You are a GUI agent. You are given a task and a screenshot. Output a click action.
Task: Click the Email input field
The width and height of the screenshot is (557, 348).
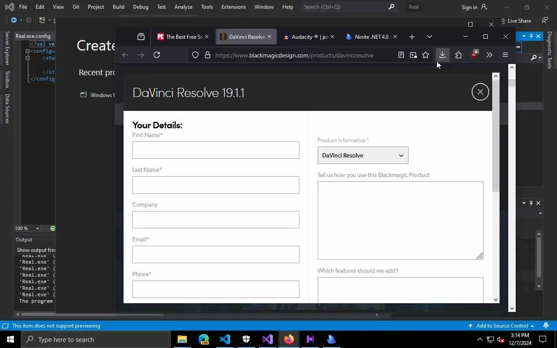point(216,254)
